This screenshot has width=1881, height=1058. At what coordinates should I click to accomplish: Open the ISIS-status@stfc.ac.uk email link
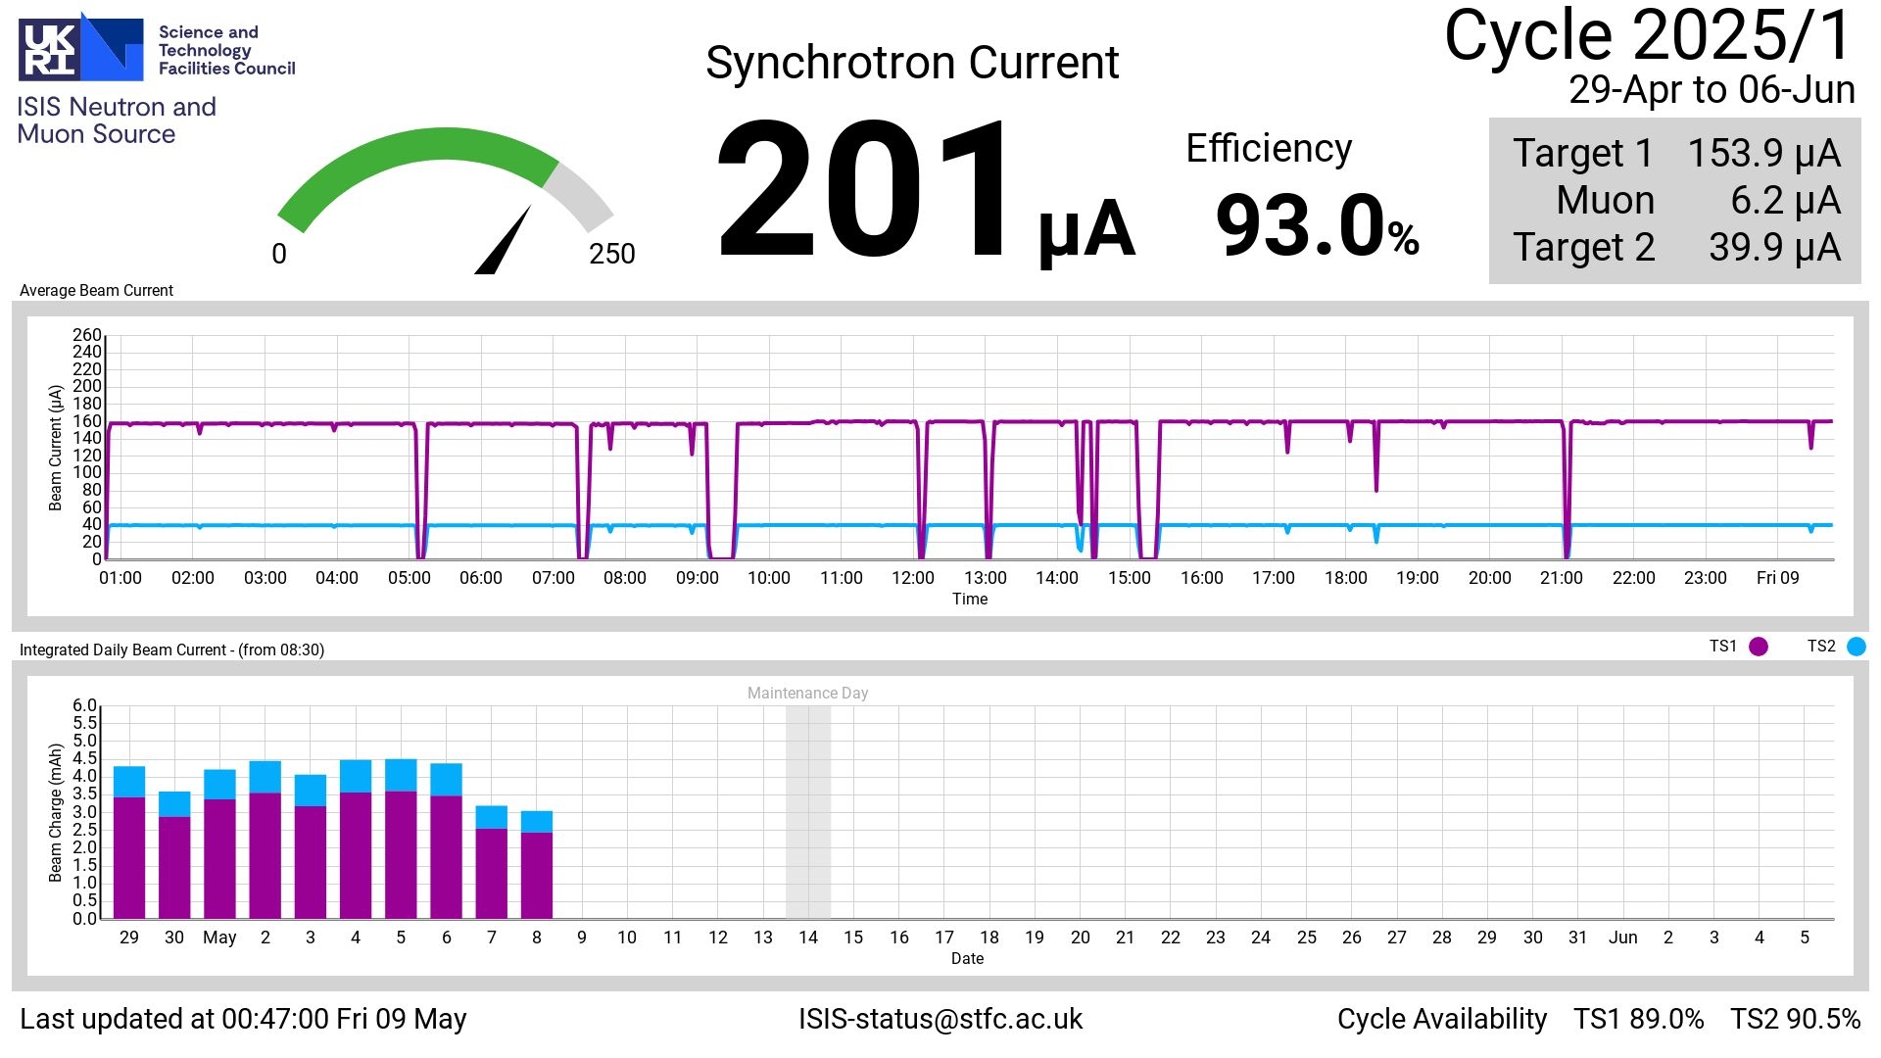pos(940,1019)
